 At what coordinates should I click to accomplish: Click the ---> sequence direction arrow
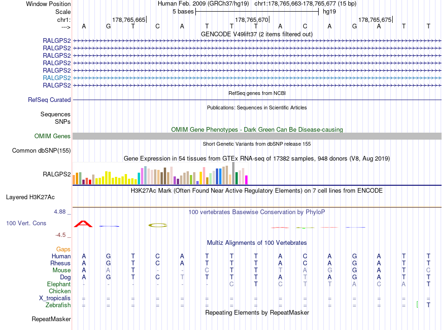(x=66, y=27)
